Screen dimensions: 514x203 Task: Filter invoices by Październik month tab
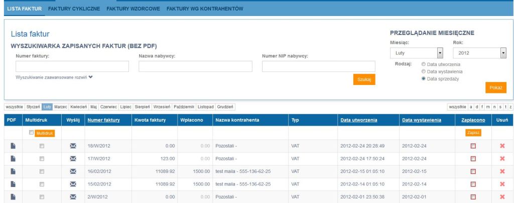(x=184, y=106)
